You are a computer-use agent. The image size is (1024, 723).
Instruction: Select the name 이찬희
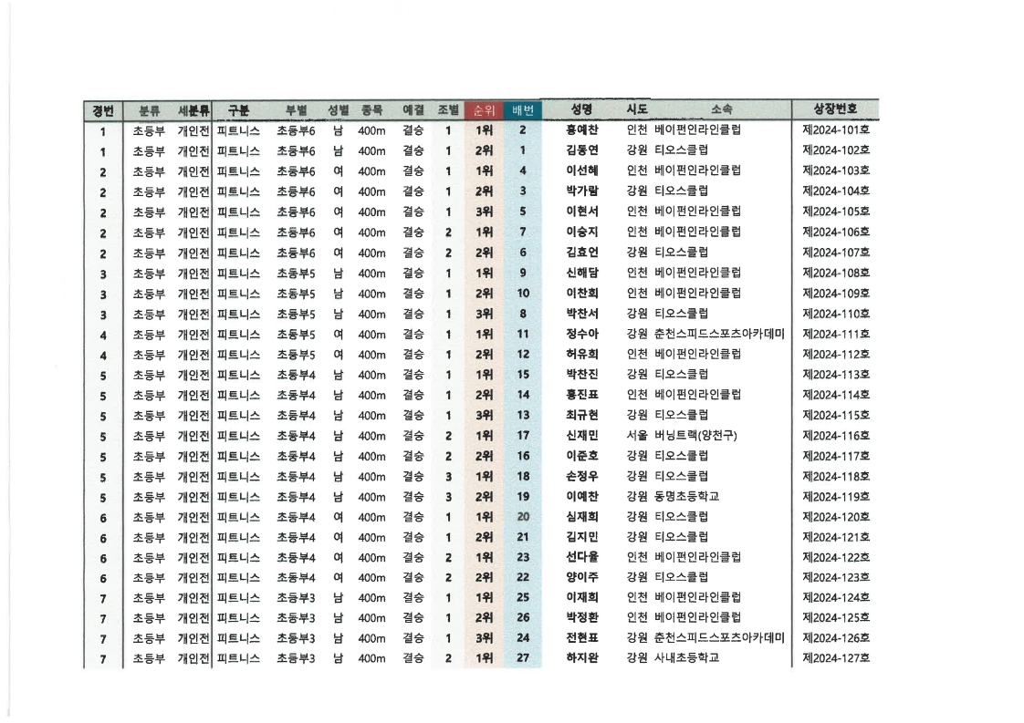[582, 293]
